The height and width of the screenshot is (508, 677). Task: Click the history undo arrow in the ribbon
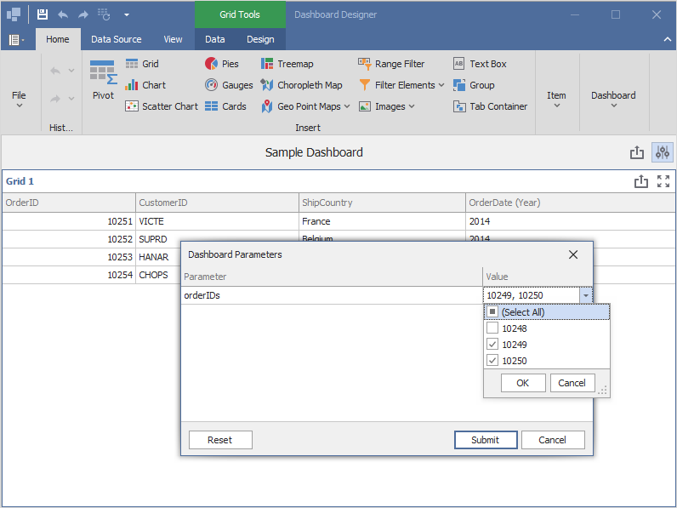click(x=55, y=71)
